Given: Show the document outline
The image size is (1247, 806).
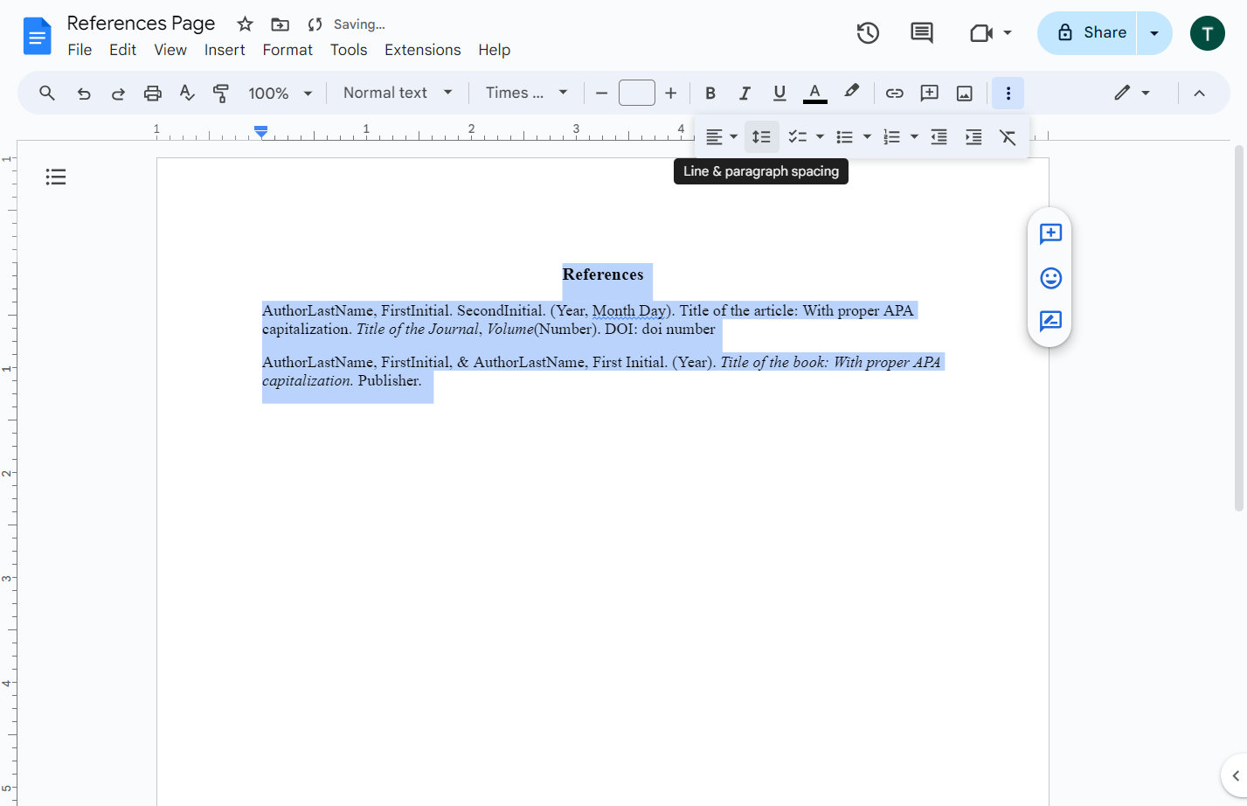Looking at the screenshot, I should click(x=56, y=177).
